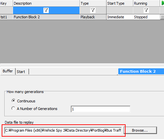Image resolution: width=164 pixels, height=139 pixels.
Task: Click the Data file to replay path field
Action: [63, 130]
